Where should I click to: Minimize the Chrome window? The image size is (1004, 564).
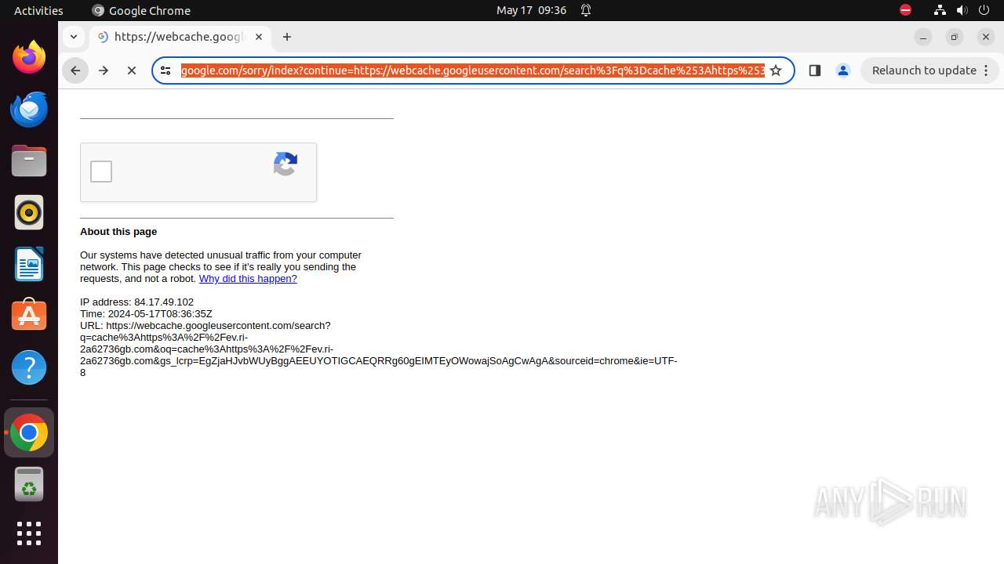tap(923, 37)
